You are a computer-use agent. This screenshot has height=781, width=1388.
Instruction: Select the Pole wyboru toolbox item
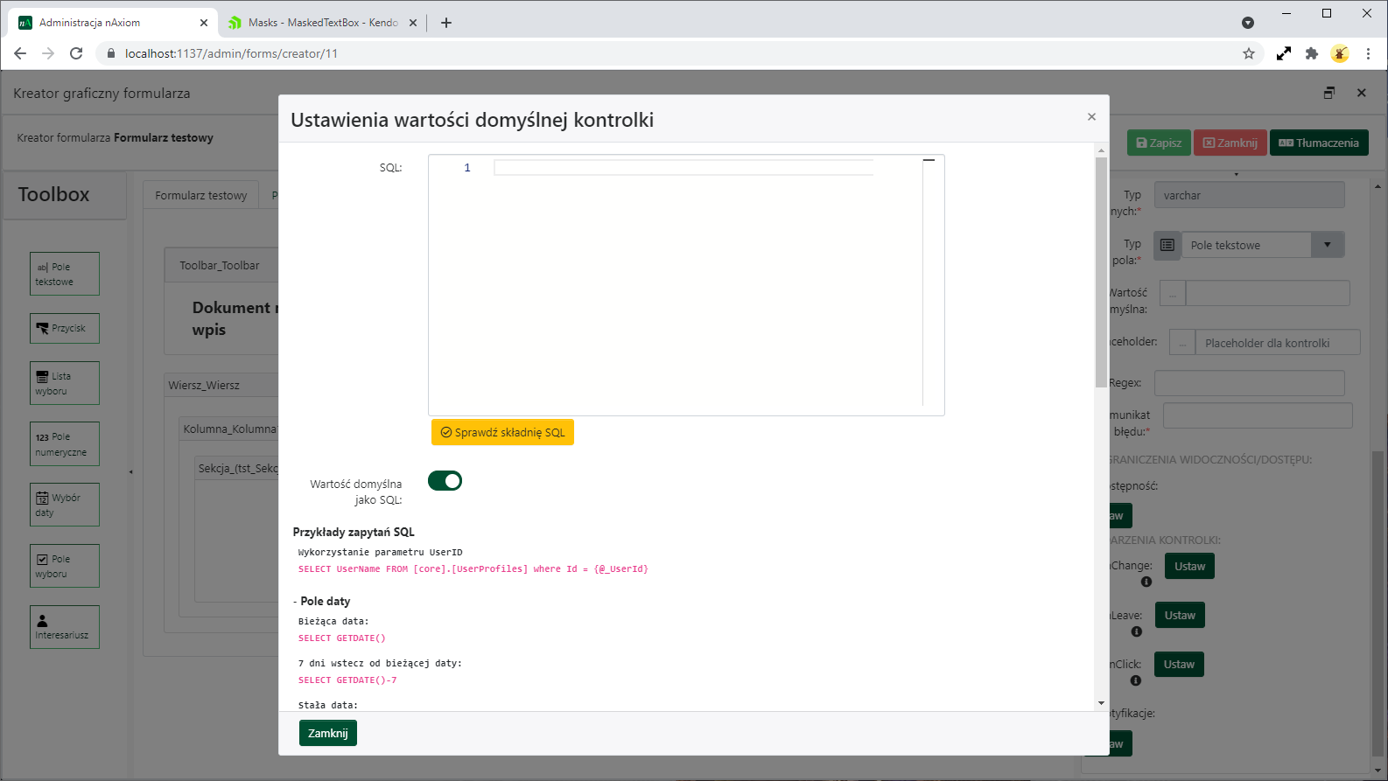tap(65, 566)
